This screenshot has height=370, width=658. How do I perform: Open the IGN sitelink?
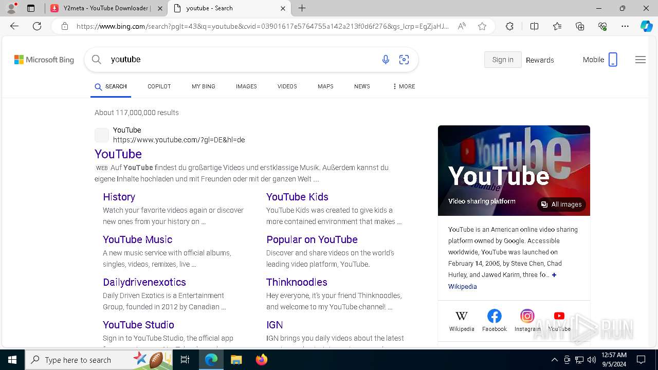275,325
